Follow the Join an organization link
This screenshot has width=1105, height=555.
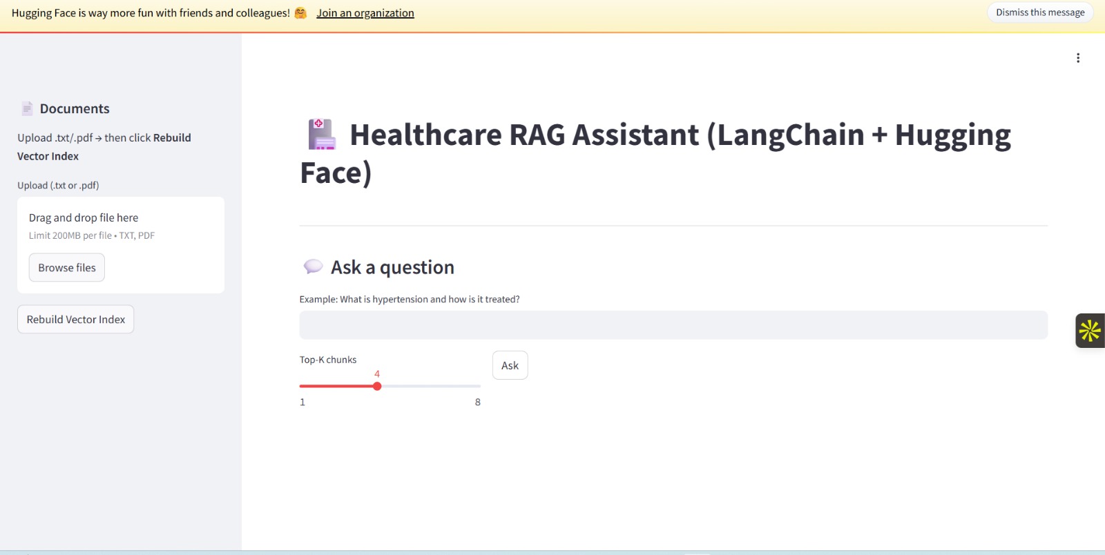[365, 13]
